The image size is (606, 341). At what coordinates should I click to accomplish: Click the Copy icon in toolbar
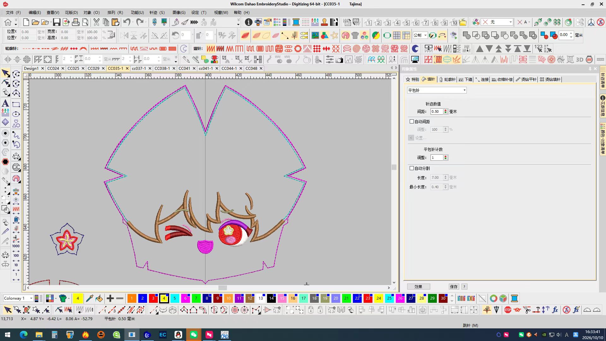click(x=106, y=22)
